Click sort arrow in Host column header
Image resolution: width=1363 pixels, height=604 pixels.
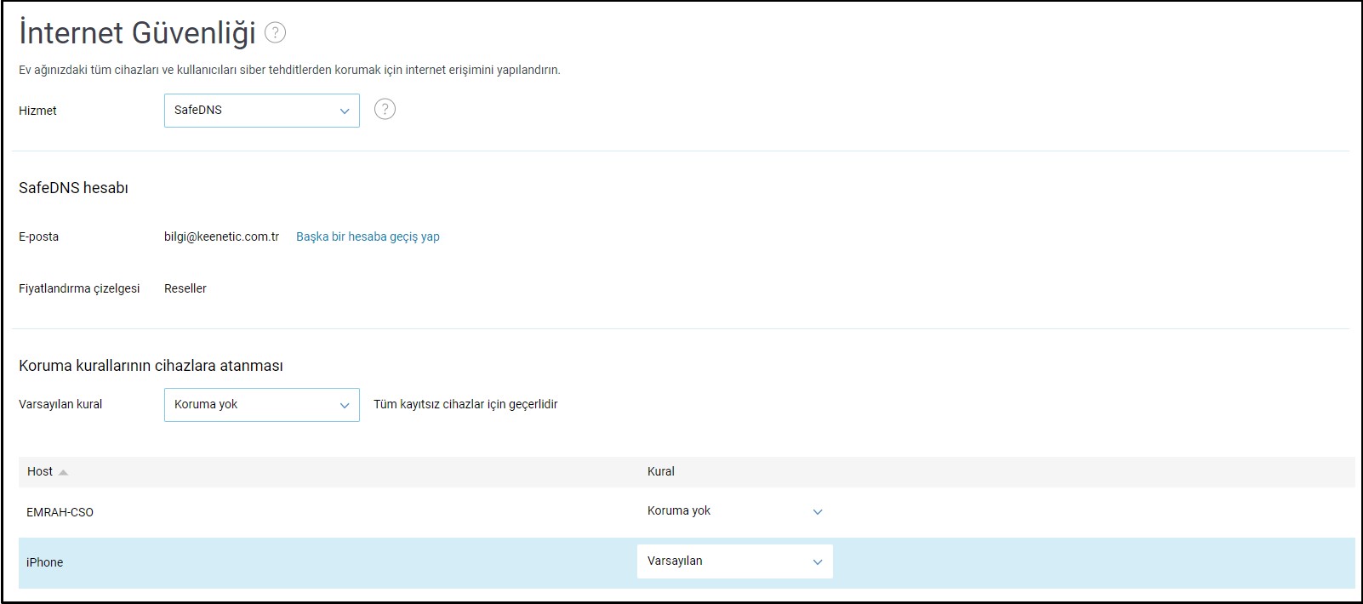64,472
